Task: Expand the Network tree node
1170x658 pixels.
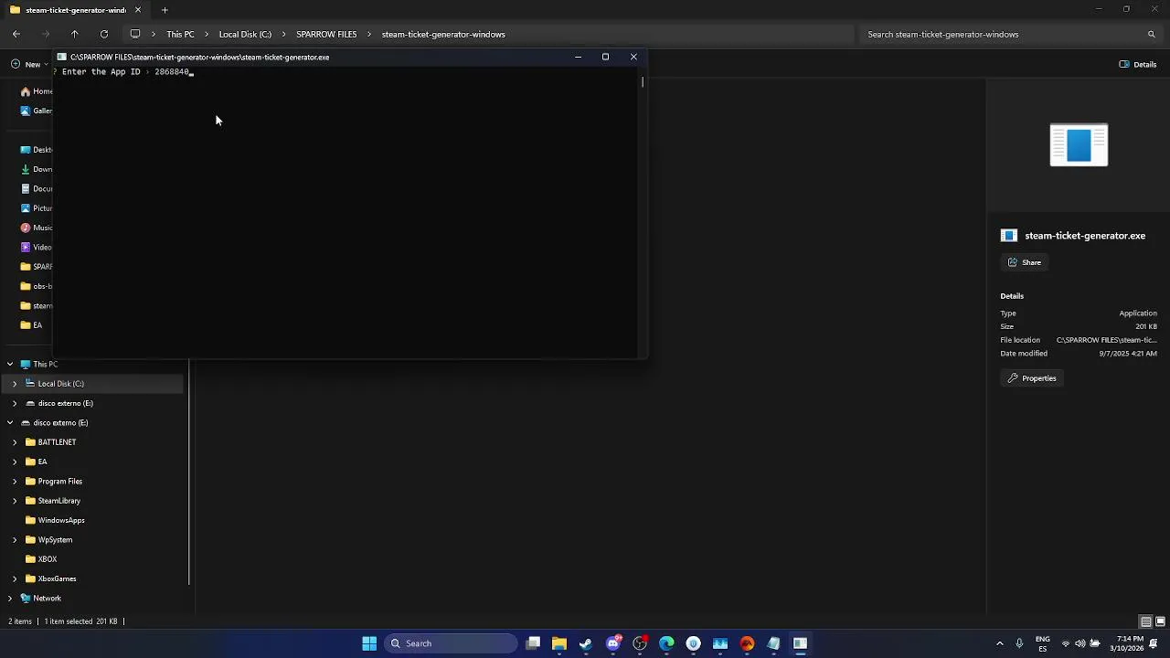Action: click(x=10, y=599)
